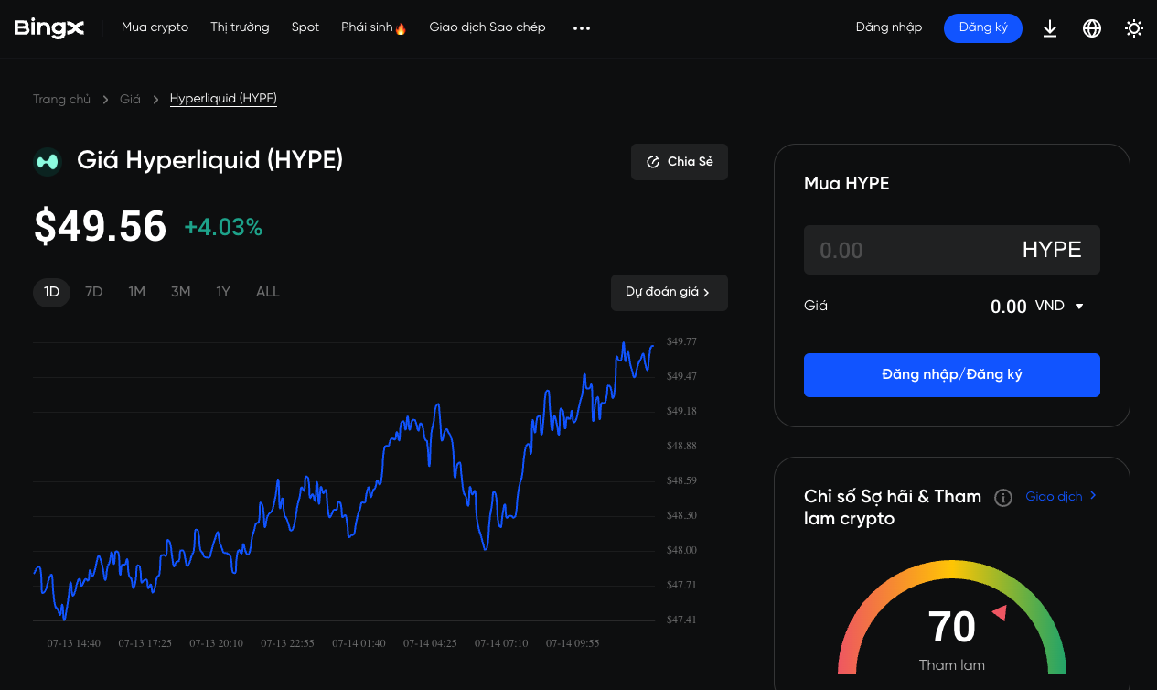This screenshot has height=690, width=1157.
Task: Click the BingX logo
Action: tap(49, 27)
